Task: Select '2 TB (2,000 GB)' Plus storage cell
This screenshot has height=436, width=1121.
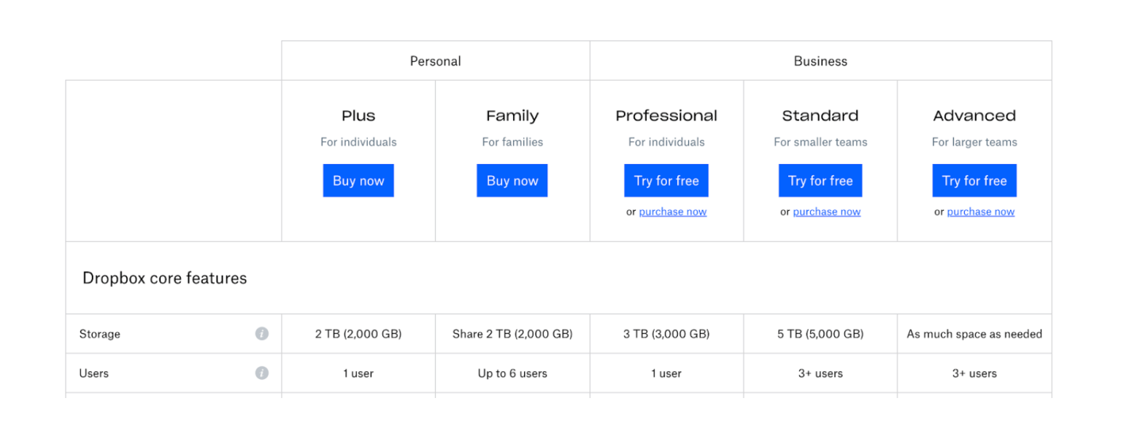Action: click(358, 334)
